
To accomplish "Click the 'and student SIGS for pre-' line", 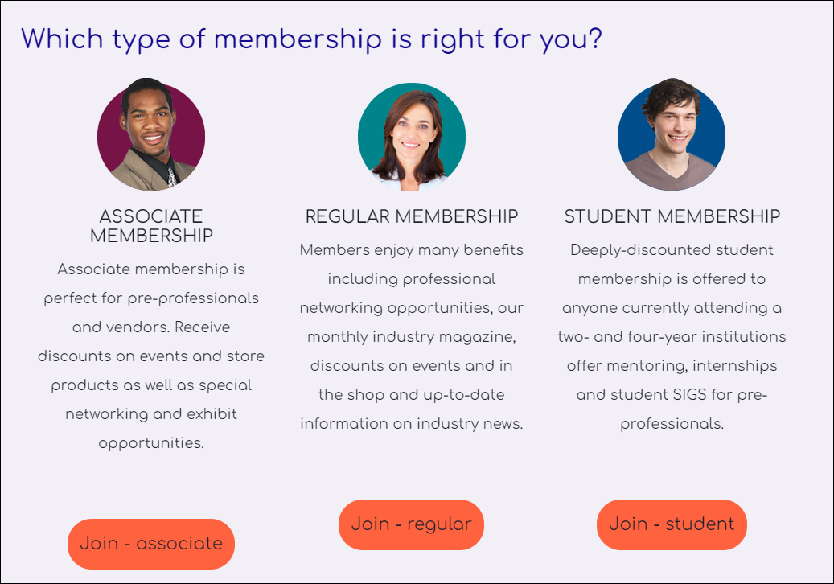I will (672, 395).
